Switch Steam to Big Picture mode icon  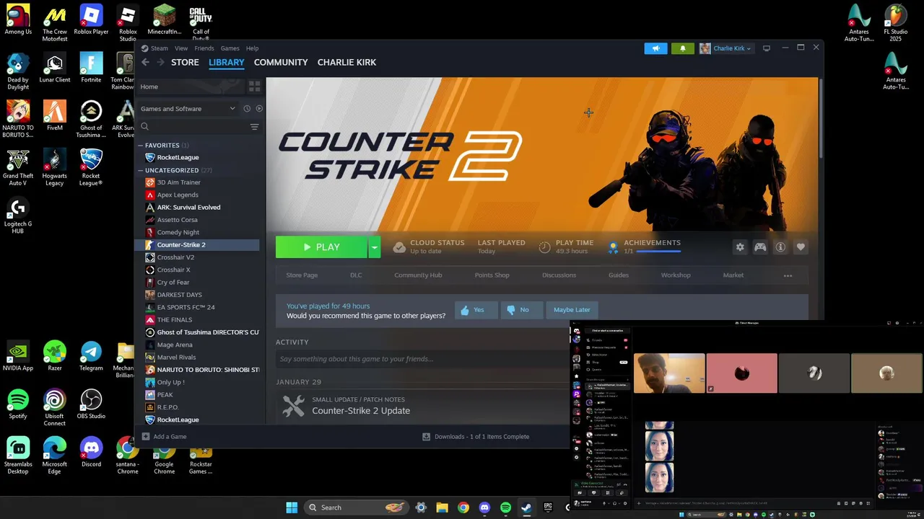tap(767, 48)
